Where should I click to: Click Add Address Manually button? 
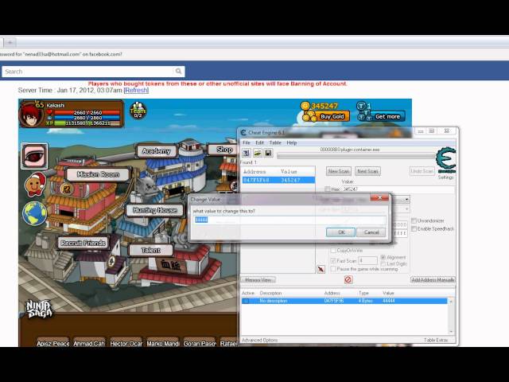click(x=433, y=279)
